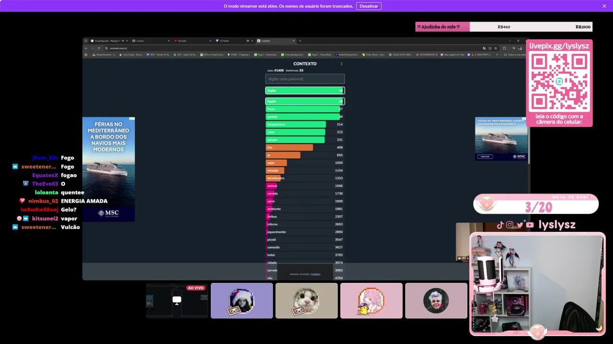Image resolution: width=613 pixels, height=344 pixels.
Task: Open the all-bookmarks folder at bar end
Action: [515, 54]
